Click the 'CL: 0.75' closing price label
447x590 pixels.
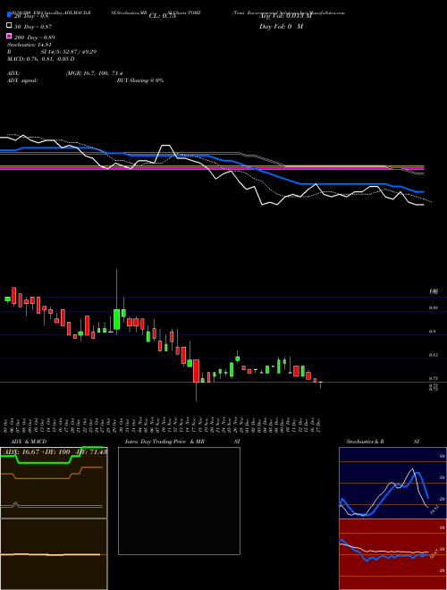(162, 16)
